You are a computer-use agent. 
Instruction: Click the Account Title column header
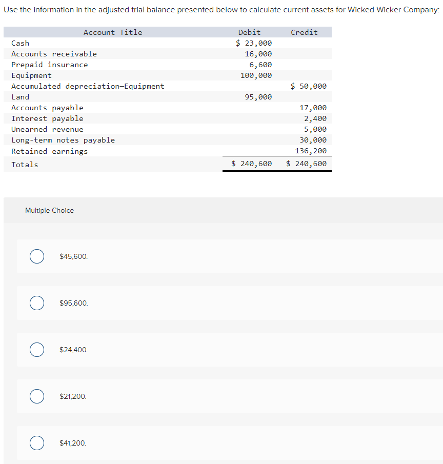pos(112,32)
